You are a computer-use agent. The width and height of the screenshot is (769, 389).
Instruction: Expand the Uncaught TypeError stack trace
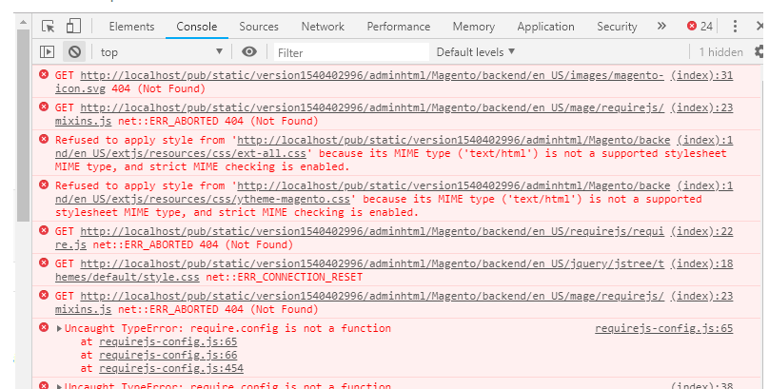tap(61, 328)
